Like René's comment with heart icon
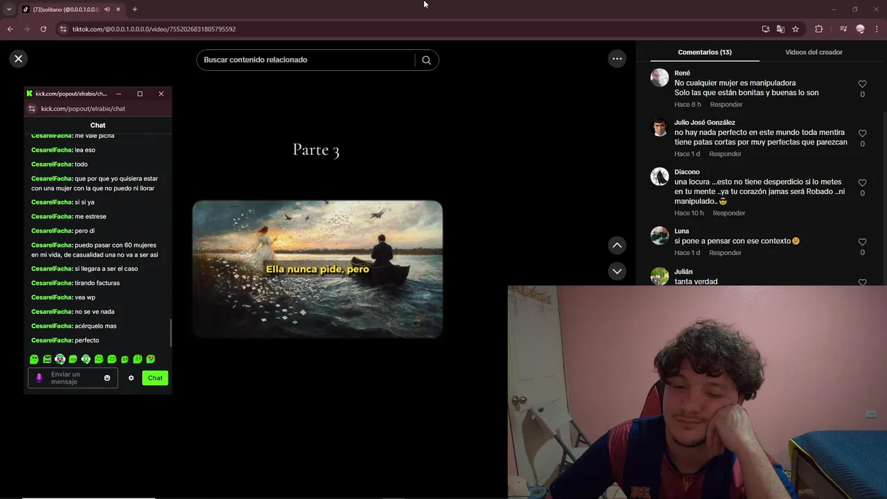This screenshot has height=499, width=887. [x=862, y=84]
